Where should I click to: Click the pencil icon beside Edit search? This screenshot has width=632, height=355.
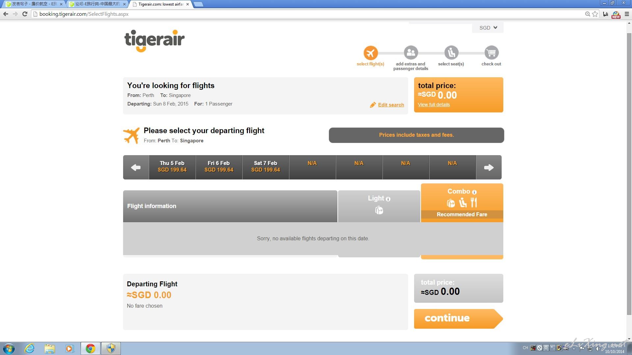373,105
